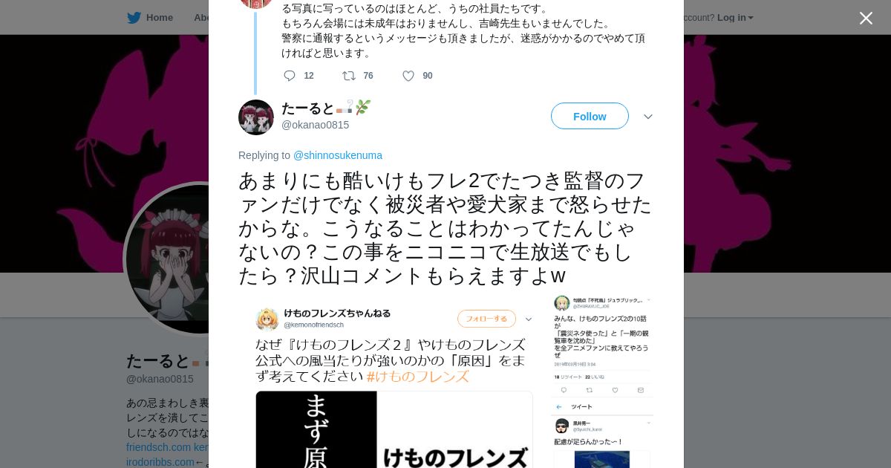Open the @shinnosukenuma reply mention link
Viewport: 891px width, 468px height.
point(338,155)
